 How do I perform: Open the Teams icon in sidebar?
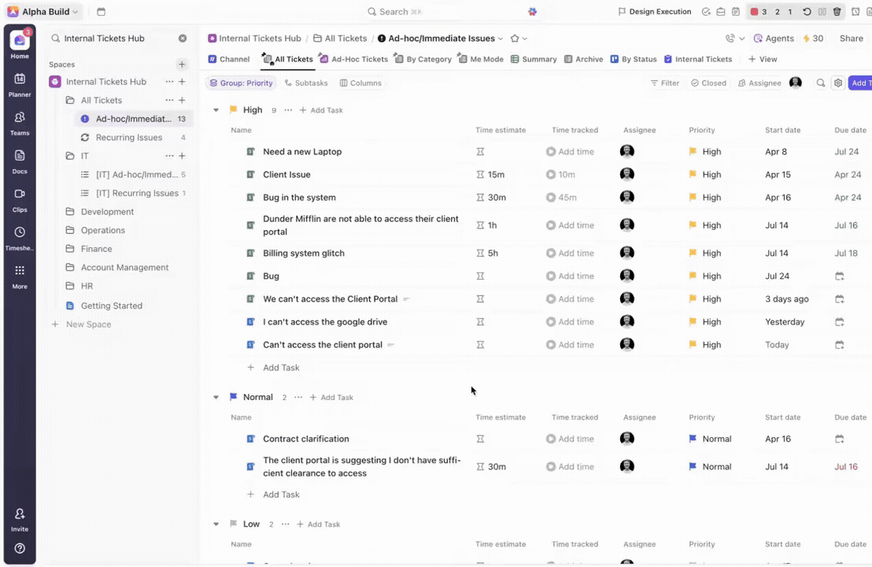click(x=20, y=121)
